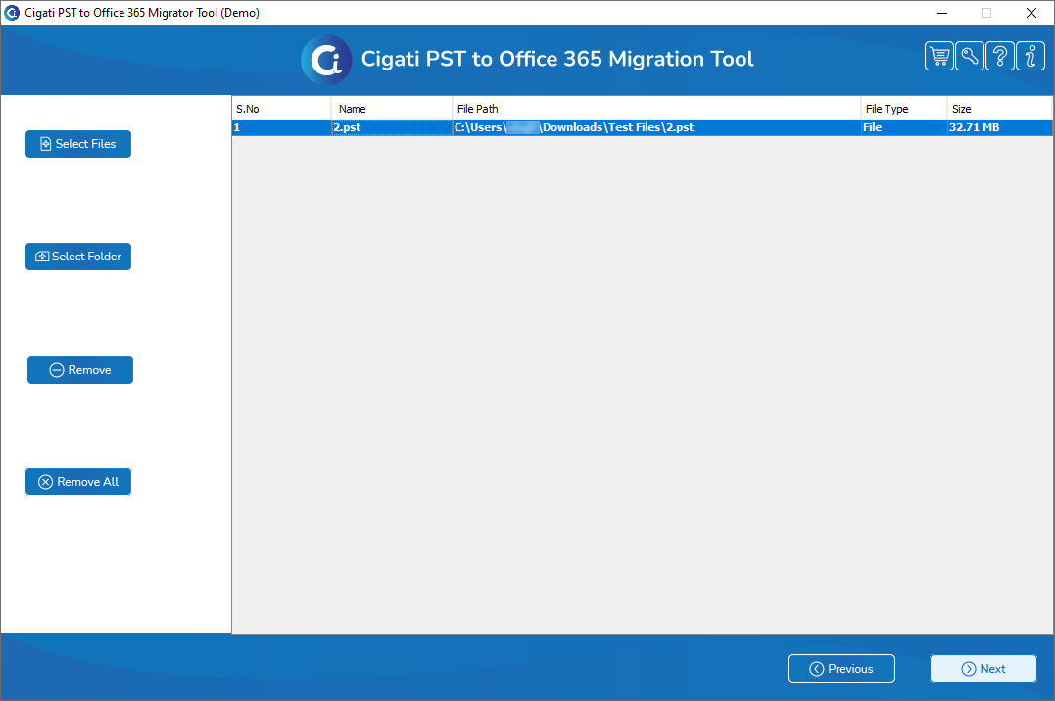Proceed with the Next button
1055x701 pixels.
click(x=983, y=669)
